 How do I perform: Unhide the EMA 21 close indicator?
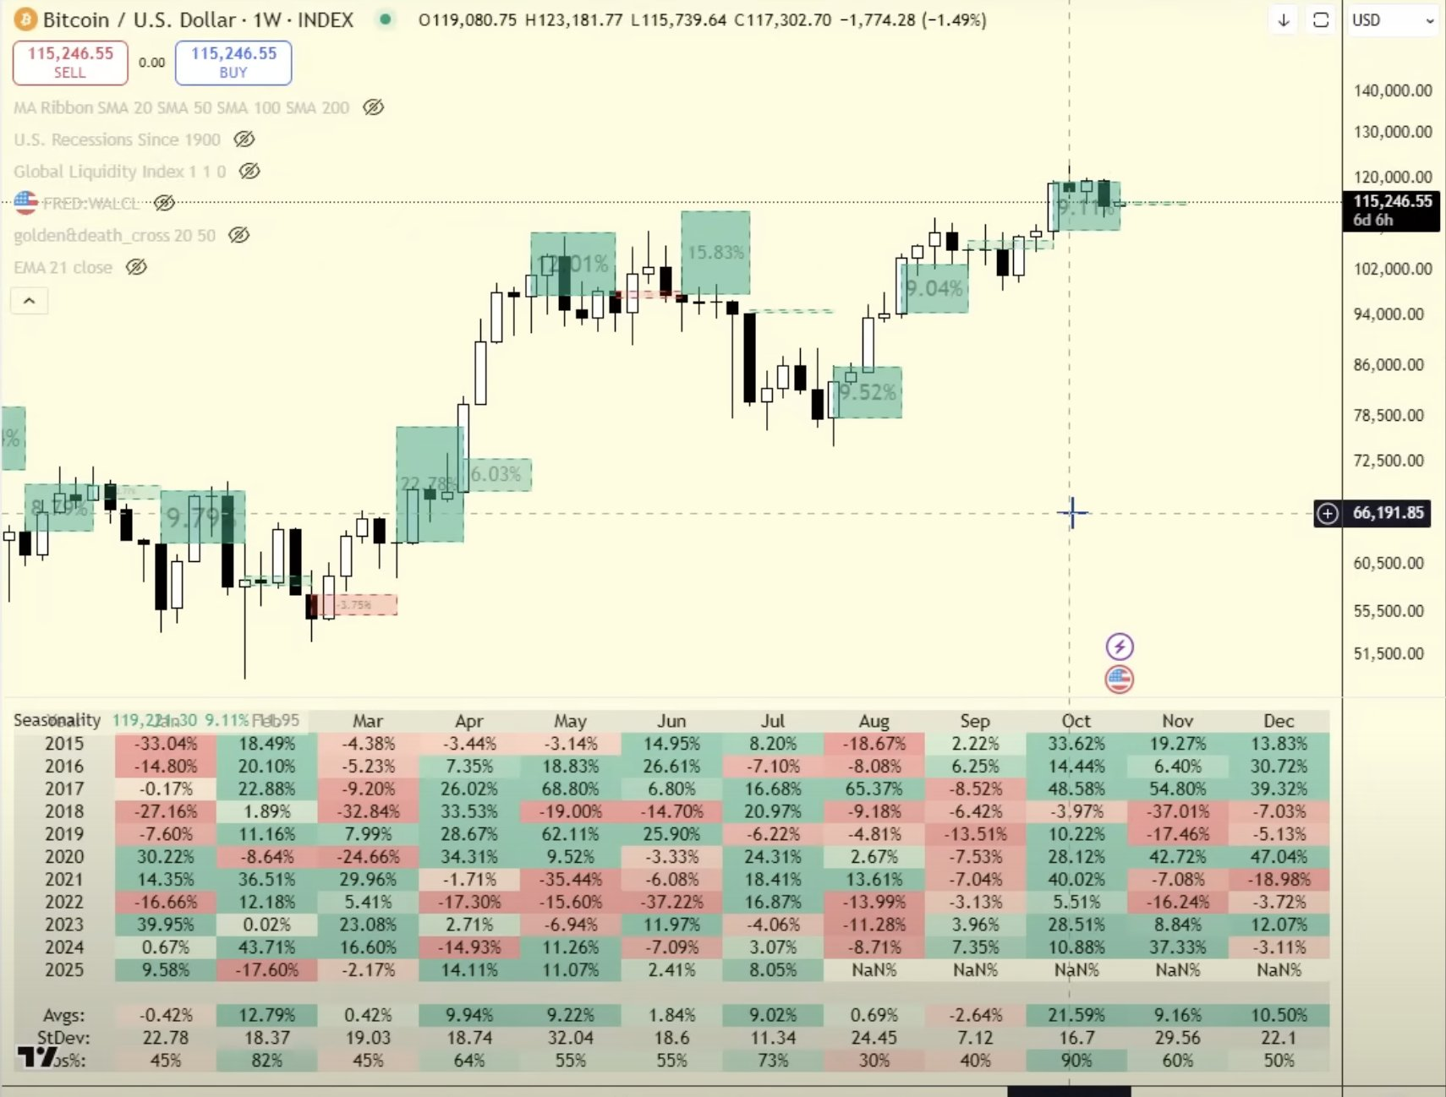point(136,267)
